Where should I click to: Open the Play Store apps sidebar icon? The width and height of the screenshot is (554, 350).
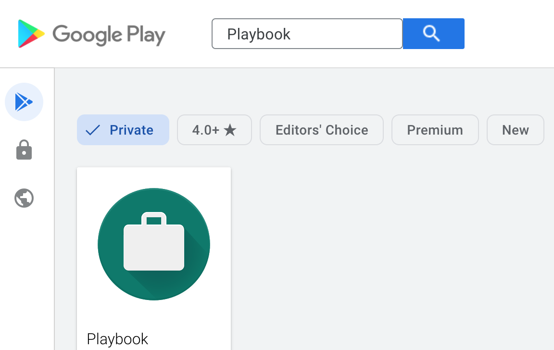point(24,102)
